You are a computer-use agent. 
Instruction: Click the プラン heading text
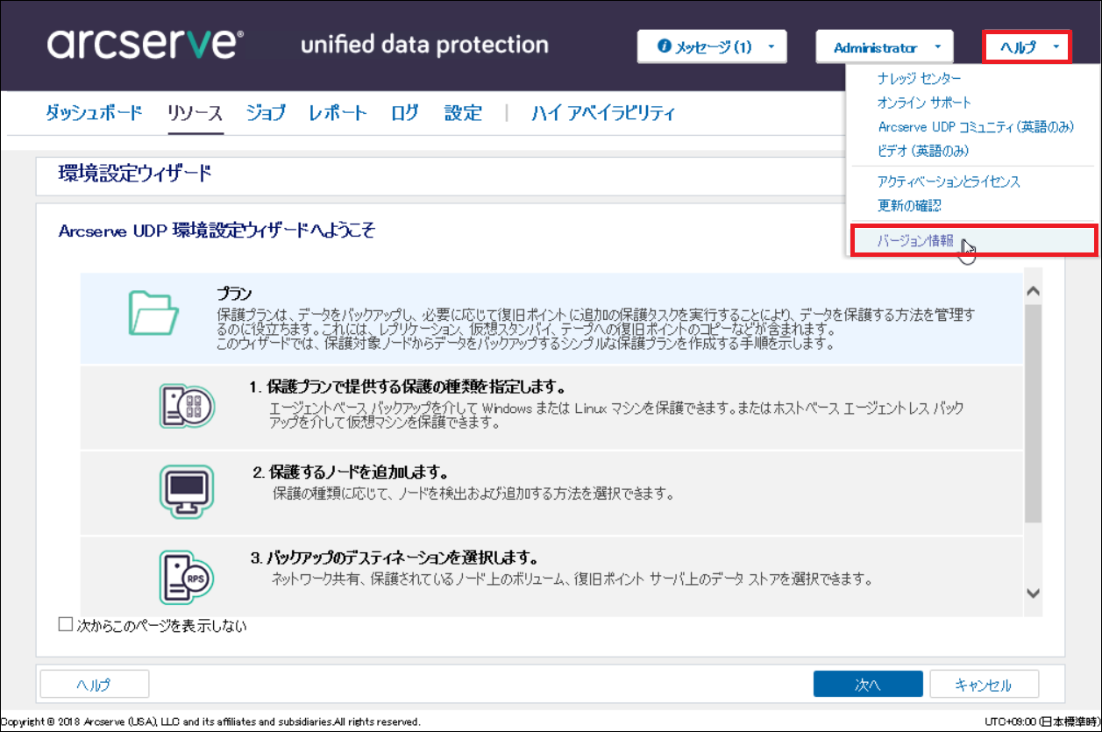point(234,294)
